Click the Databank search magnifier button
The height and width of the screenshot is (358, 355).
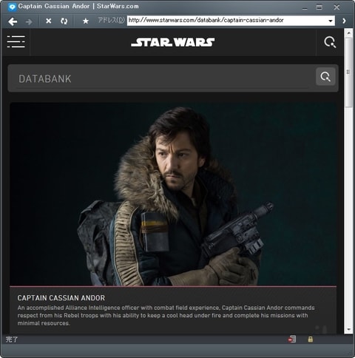pyautogui.click(x=325, y=76)
